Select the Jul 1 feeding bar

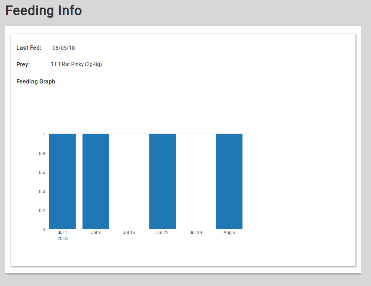pos(62,181)
